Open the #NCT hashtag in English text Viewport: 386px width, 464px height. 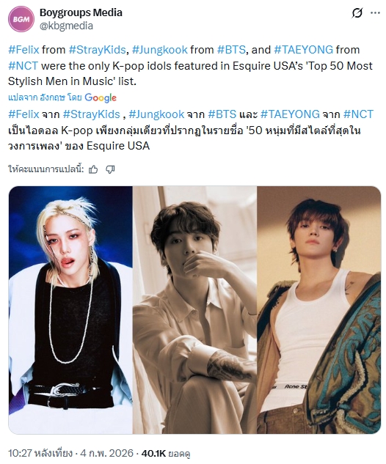23,65
